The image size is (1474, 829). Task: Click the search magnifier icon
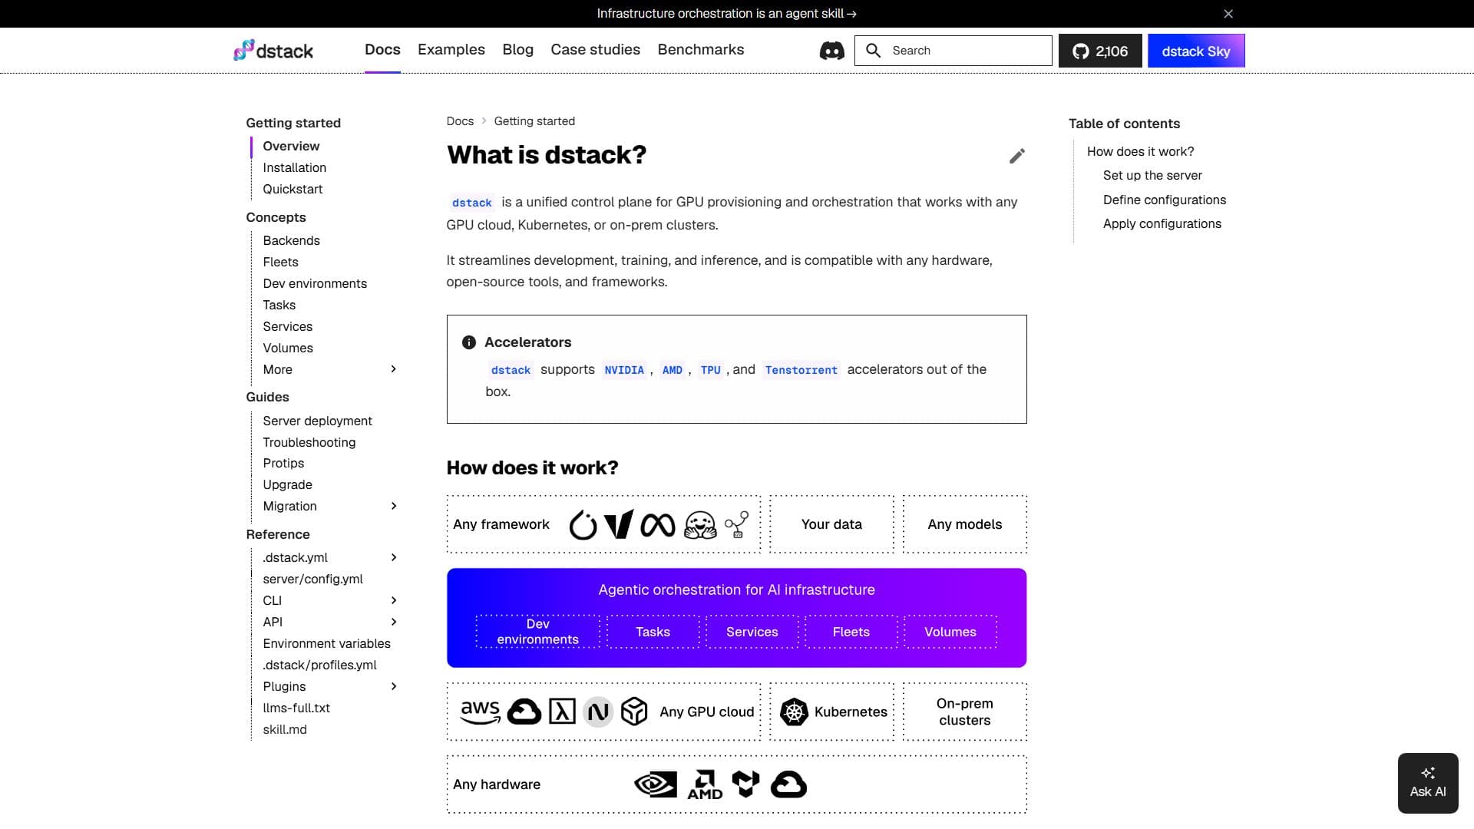point(873,51)
